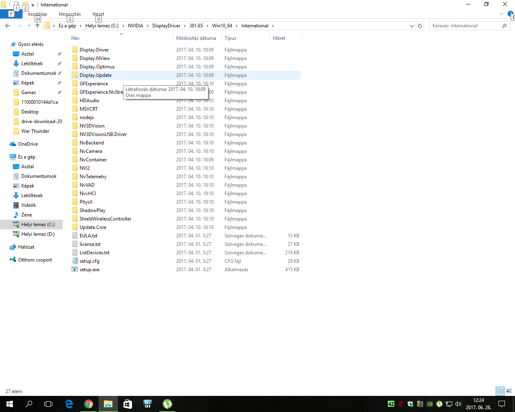Select the setup.exe application icon
Image resolution: width=515 pixels, height=412 pixels.
pos(75,270)
